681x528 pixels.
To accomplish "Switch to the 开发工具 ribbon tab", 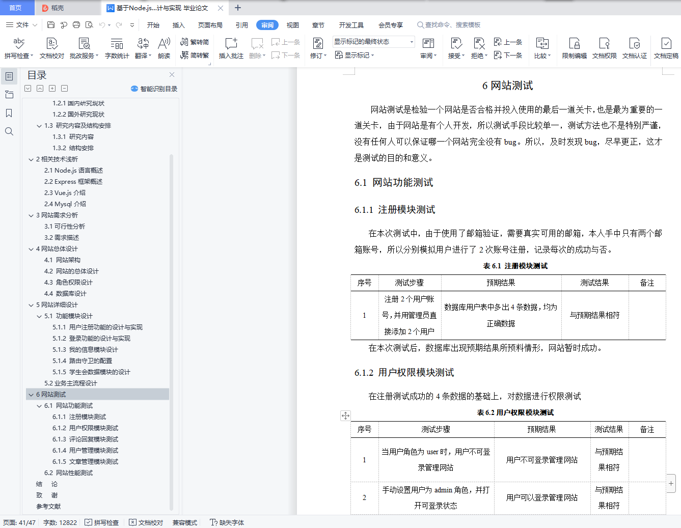I will pyautogui.click(x=351, y=25).
